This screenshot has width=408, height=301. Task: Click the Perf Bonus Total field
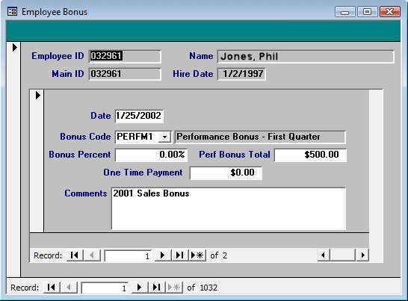coord(310,155)
